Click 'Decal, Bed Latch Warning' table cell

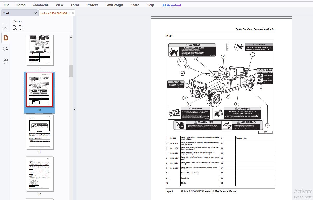200,168
